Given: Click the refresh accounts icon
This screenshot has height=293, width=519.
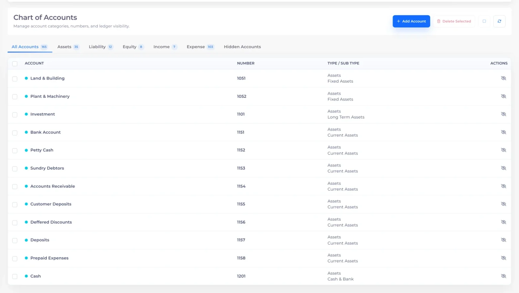Looking at the screenshot, I should [x=499, y=21].
